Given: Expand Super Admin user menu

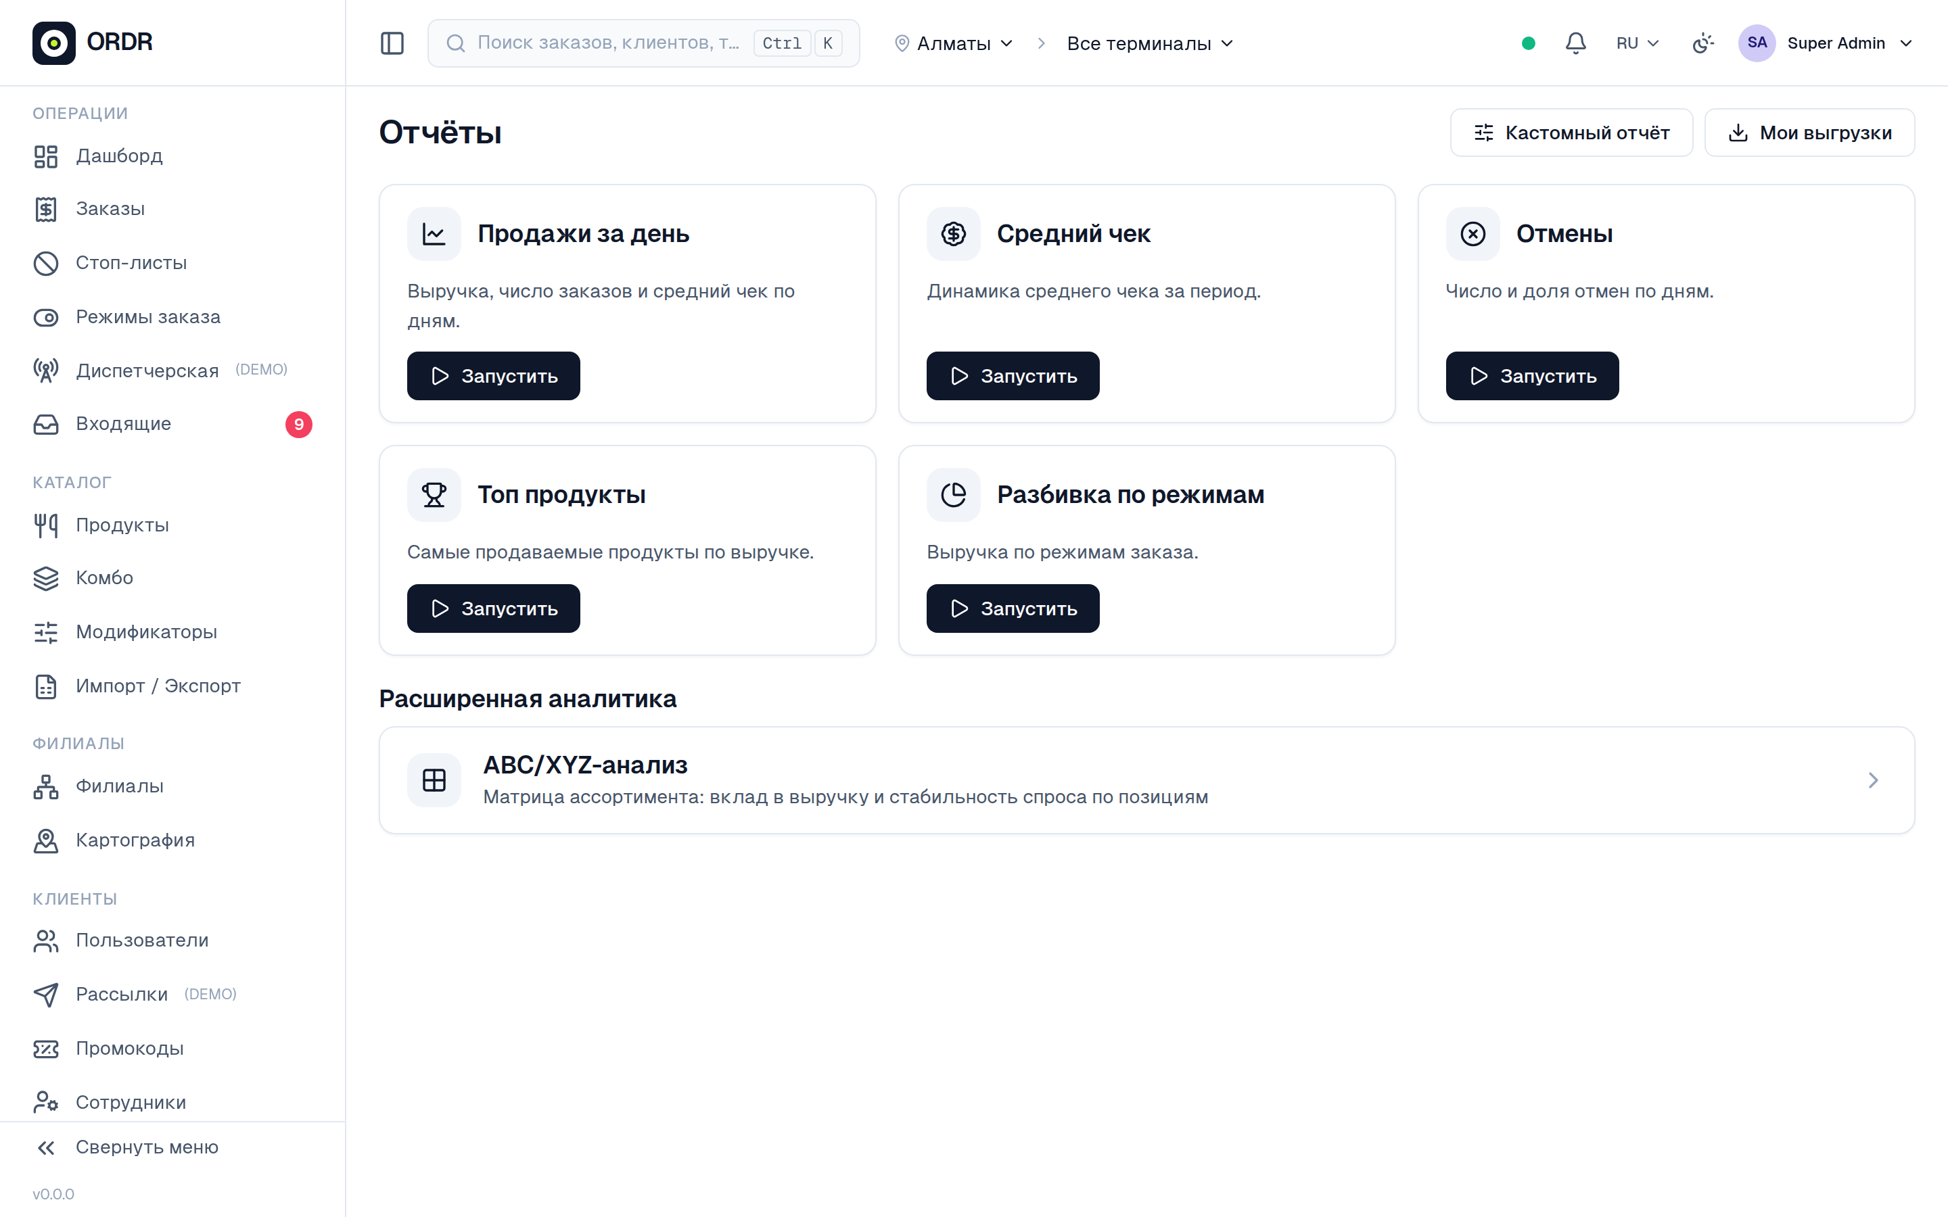Looking at the screenshot, I should click(1826, 43).
